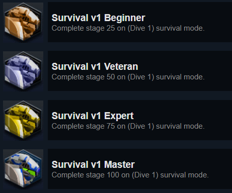Screen dimensions: 232x193
Task: Click the word 'Master' in the last title
Action: pyautogui.click(x=119, y=164)
